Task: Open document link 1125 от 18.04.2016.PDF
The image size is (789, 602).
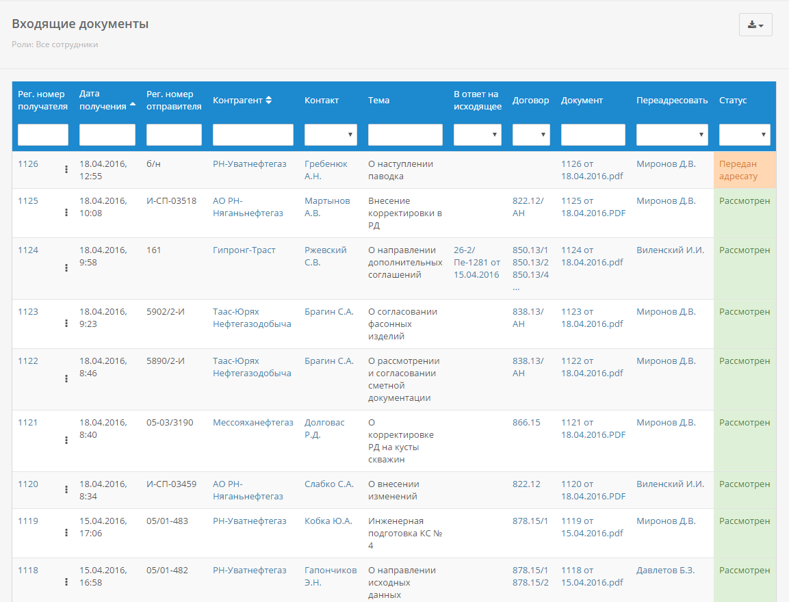Action: [593, 207]
